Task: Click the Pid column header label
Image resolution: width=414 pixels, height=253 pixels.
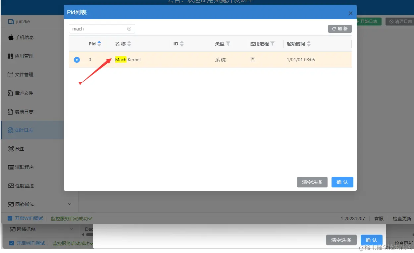Action: (x=92, y=44)
